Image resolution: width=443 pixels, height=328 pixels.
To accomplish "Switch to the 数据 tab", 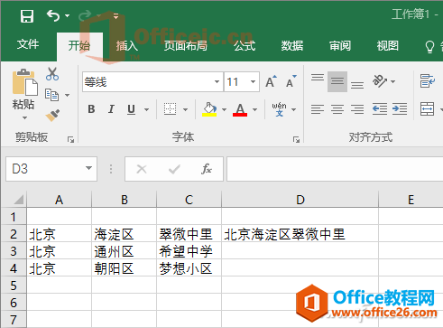I will [292, 46].
